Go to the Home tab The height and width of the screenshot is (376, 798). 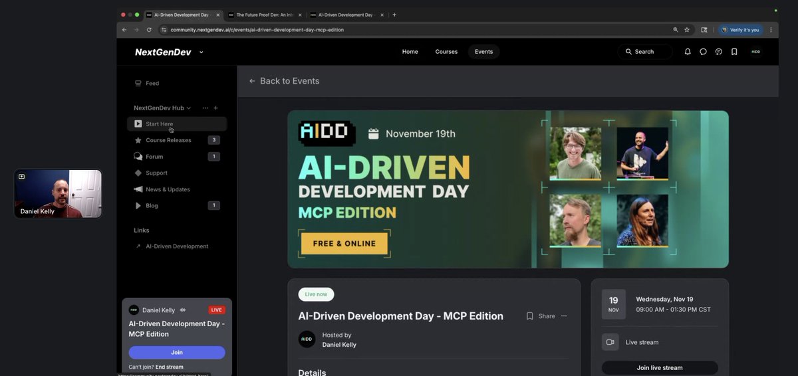tap(410, 52)
